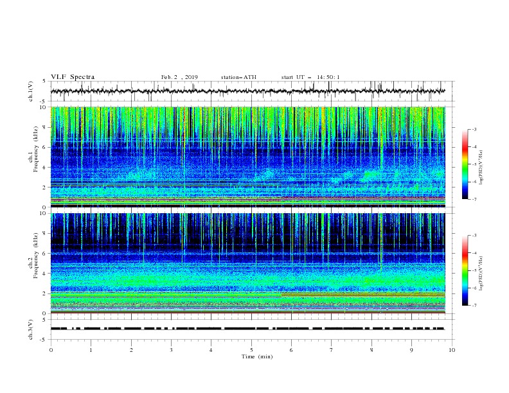Click the ch.1 'Frequency (kHz)' axis label
Viewport: 509px width, 393px height.
[36, 150]
